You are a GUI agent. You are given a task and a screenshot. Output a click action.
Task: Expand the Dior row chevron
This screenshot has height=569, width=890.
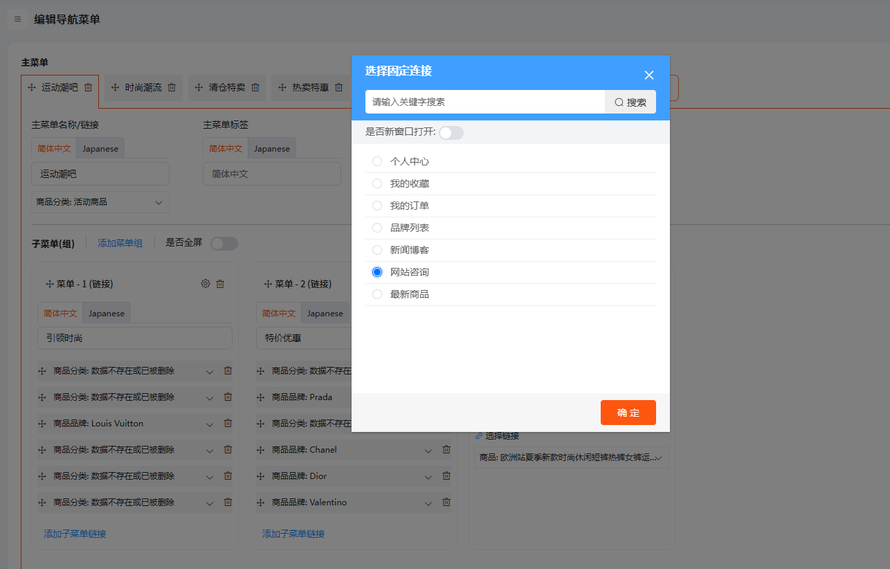(x=428, y=477)
